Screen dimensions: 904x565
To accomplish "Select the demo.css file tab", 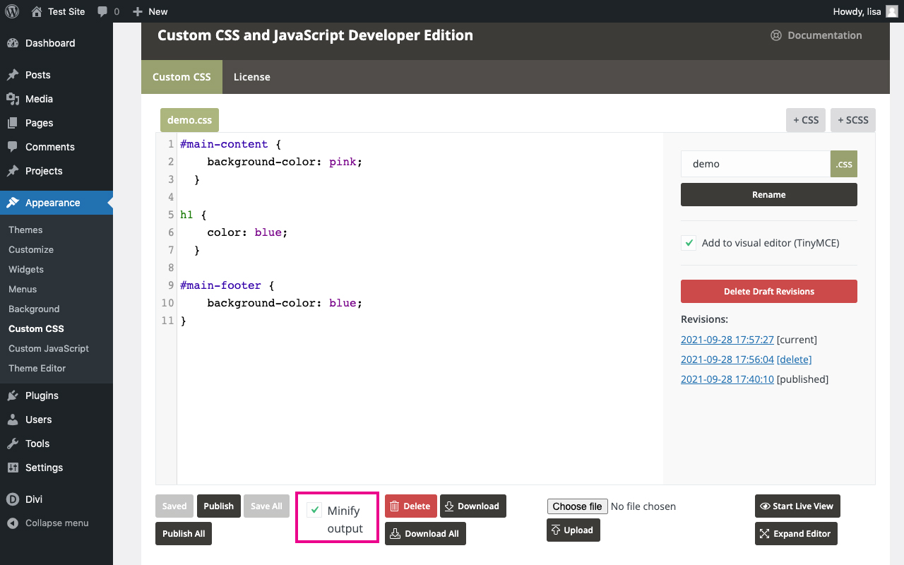I will (189, 120).
